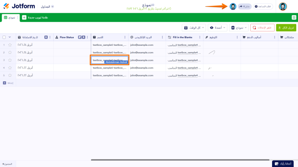Image resolution: width=298 pixels, height=167 pixels.
Task: Open the Fill in the Blanks column menu
Action: click(200, 37)
